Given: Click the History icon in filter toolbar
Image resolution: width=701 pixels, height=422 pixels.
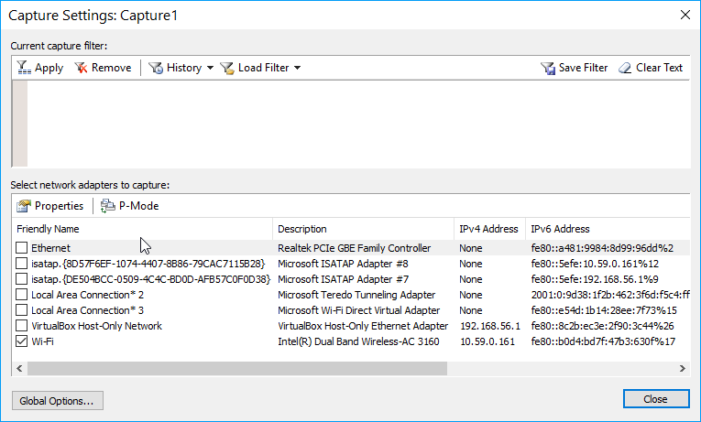Looking at the screenshot, I should click(x=156, y=68).
